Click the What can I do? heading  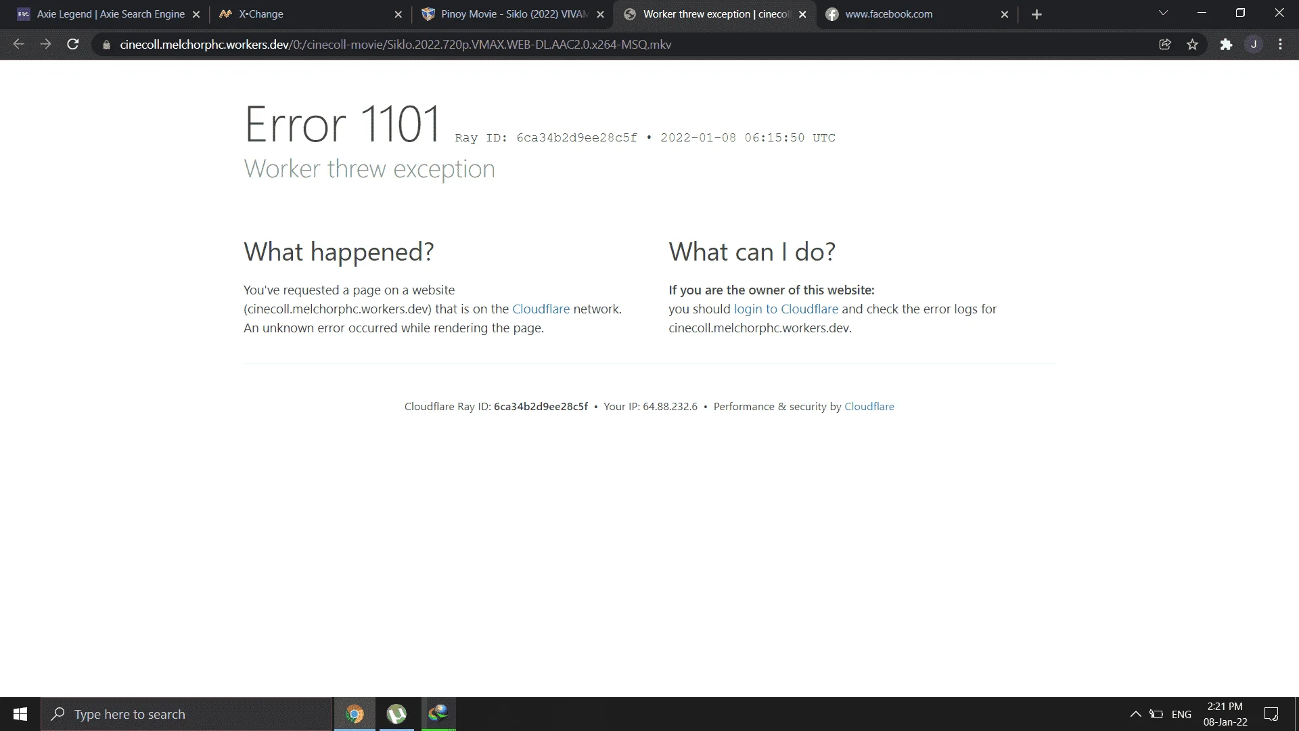(x=752, y=252)
